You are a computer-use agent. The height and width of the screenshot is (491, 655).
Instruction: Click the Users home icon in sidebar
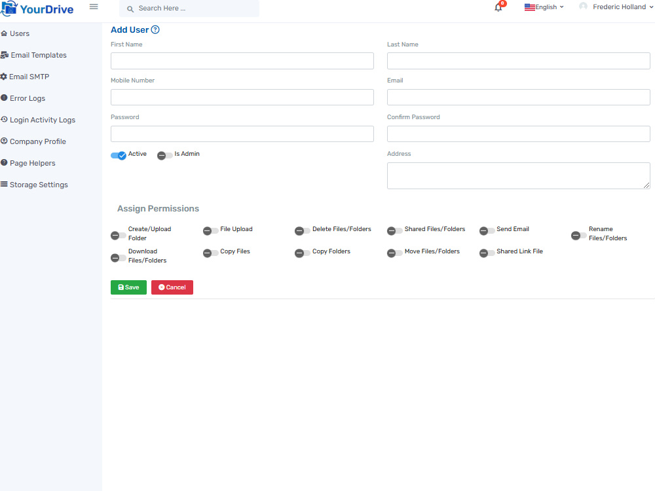pyautogui.click(x=4, y=33)
